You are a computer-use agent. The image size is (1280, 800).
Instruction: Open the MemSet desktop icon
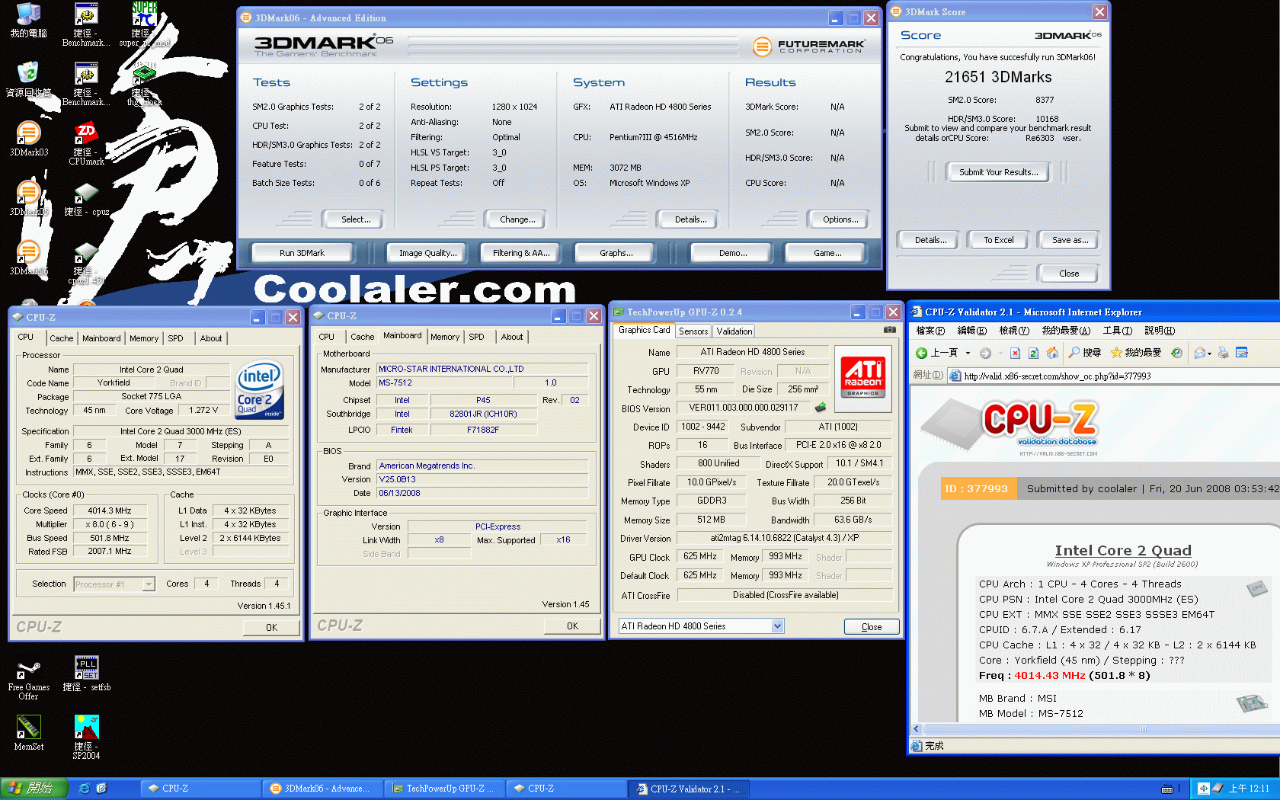[x=29, y=733]
